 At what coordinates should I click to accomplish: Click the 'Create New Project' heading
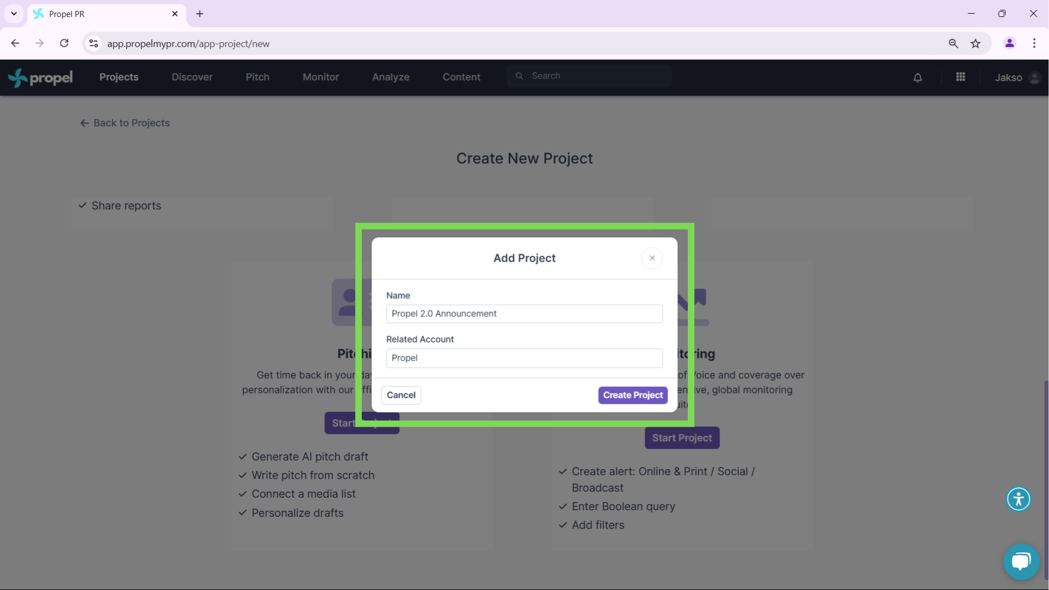(x=524, y=158)
